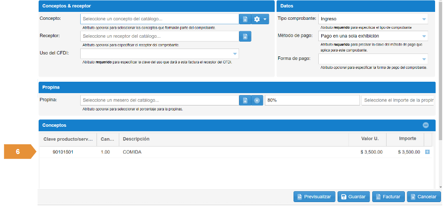Open the Tipo comprobante dropdown
This screenshot has width=444, height=207.
(x=424, y=19)
